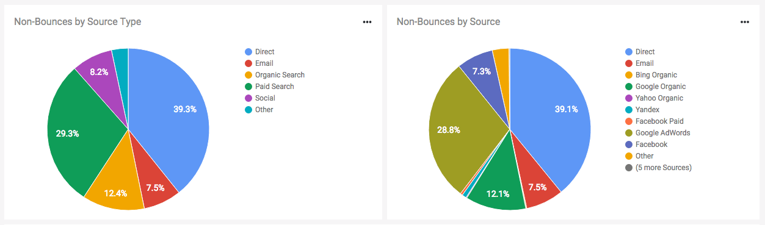Click the Google Organic legend color dot
765x225 pixels.
(629, 87)
